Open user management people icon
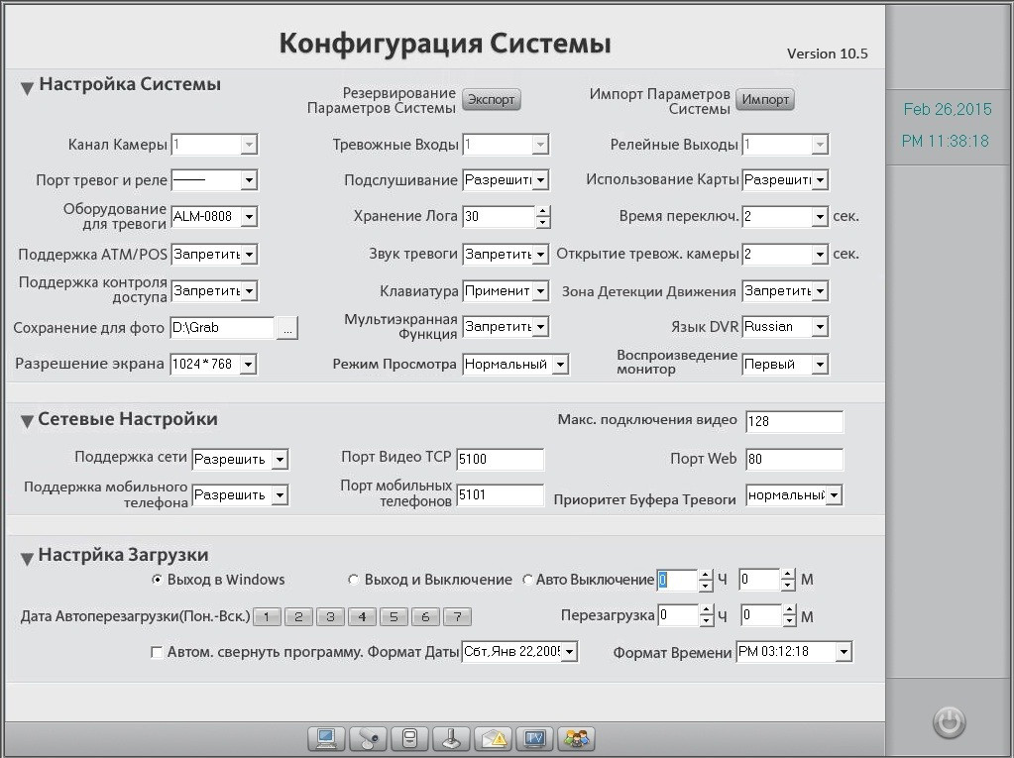 click(576, 738)
